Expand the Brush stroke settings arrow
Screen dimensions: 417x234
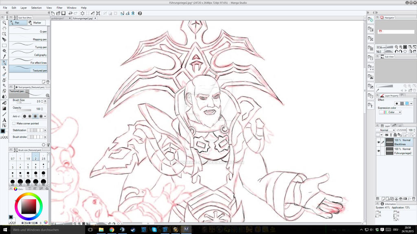click(45, 137)
